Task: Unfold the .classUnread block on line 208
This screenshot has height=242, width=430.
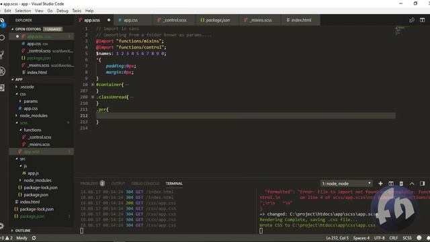Action: [93, 97]
